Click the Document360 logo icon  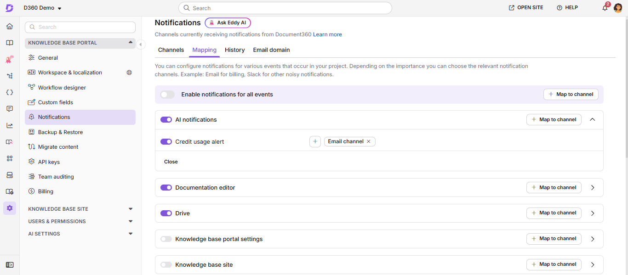9,8
